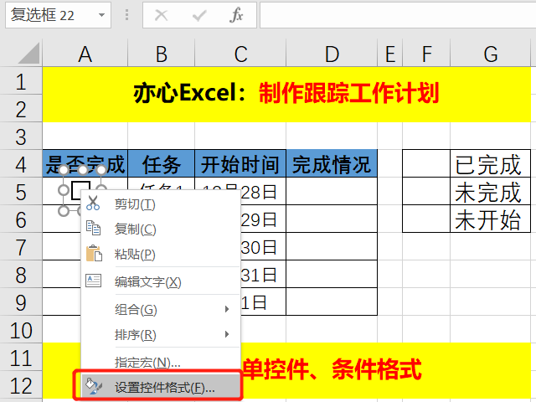Click the date cell ending 29日
This screenshot has height=402, width=536.
(x=263, y=219)
